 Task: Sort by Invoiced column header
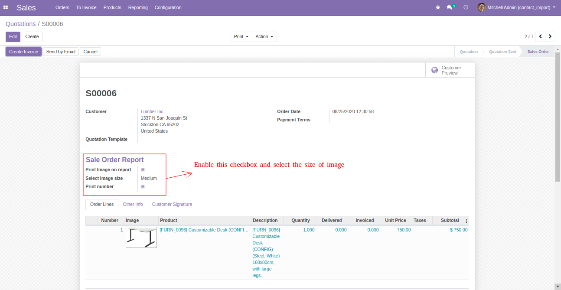pyautogui.click(x=364, y=221)
